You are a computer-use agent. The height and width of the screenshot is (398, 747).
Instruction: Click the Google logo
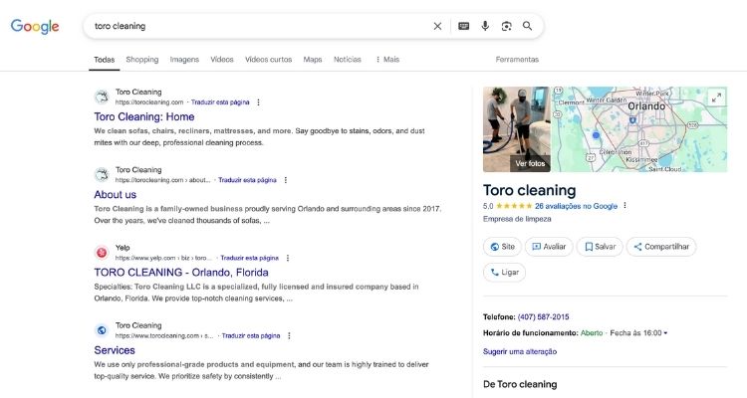[x=35, y=26]
